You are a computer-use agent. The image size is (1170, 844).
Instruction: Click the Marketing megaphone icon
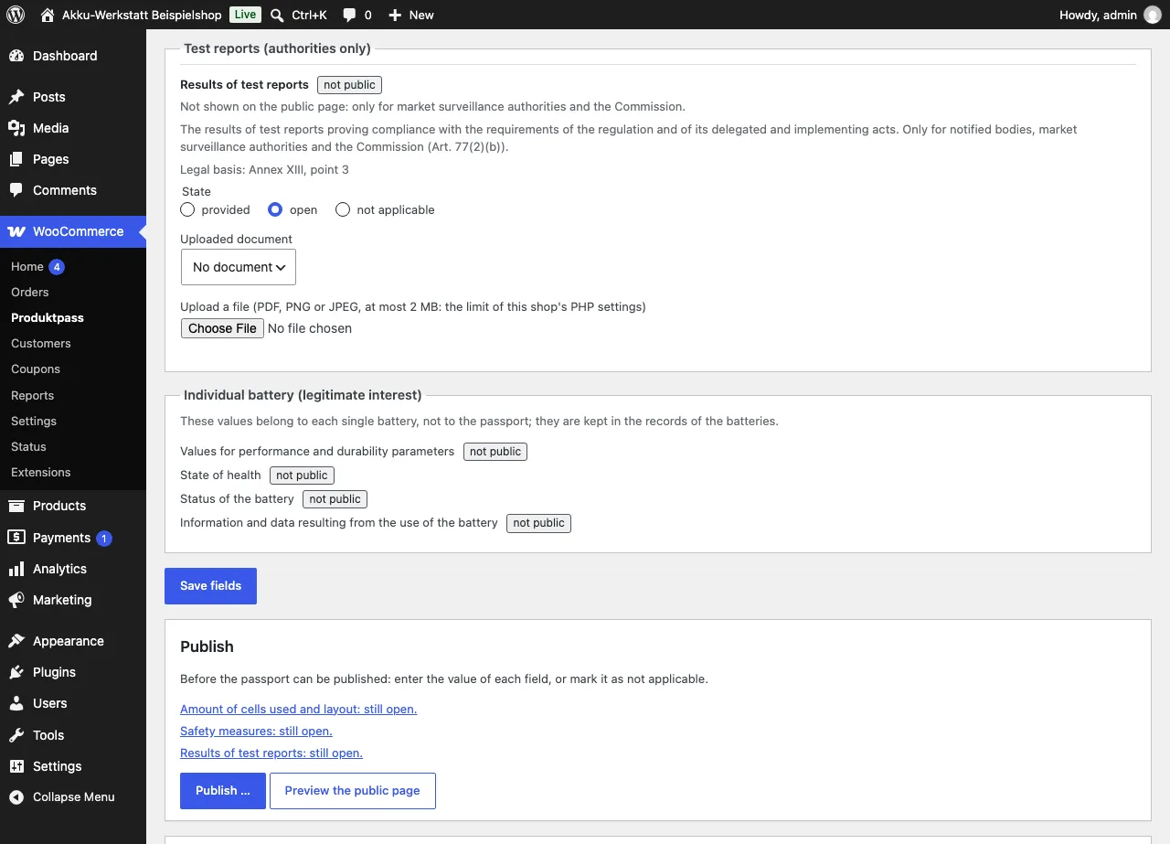point(16,600)
